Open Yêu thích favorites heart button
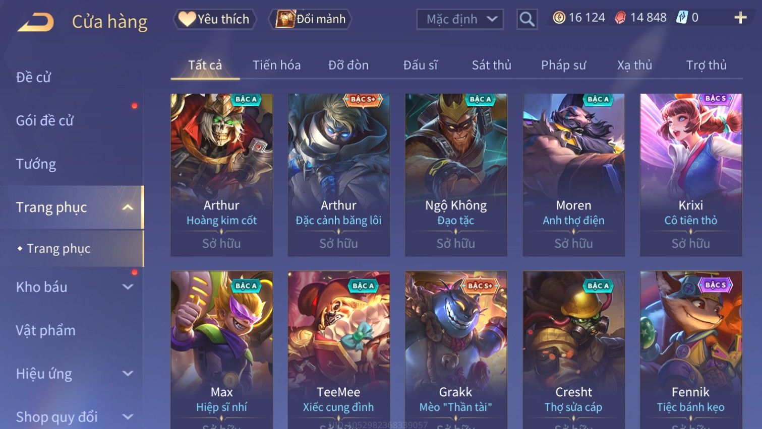Screen dimensions: 762x429 (x=215, y=19)
